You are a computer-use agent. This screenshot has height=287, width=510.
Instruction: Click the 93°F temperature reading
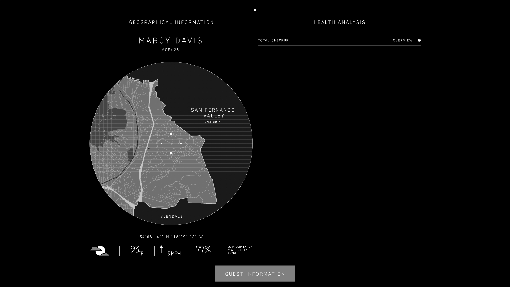(x=136, y=250)
